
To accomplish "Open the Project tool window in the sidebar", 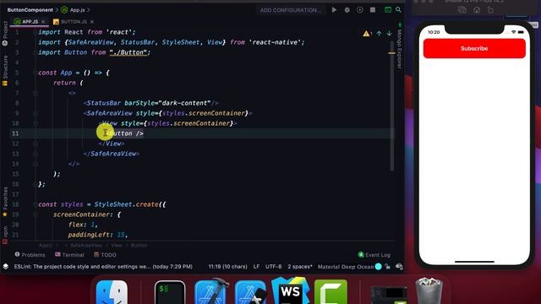I will (5, 34).
